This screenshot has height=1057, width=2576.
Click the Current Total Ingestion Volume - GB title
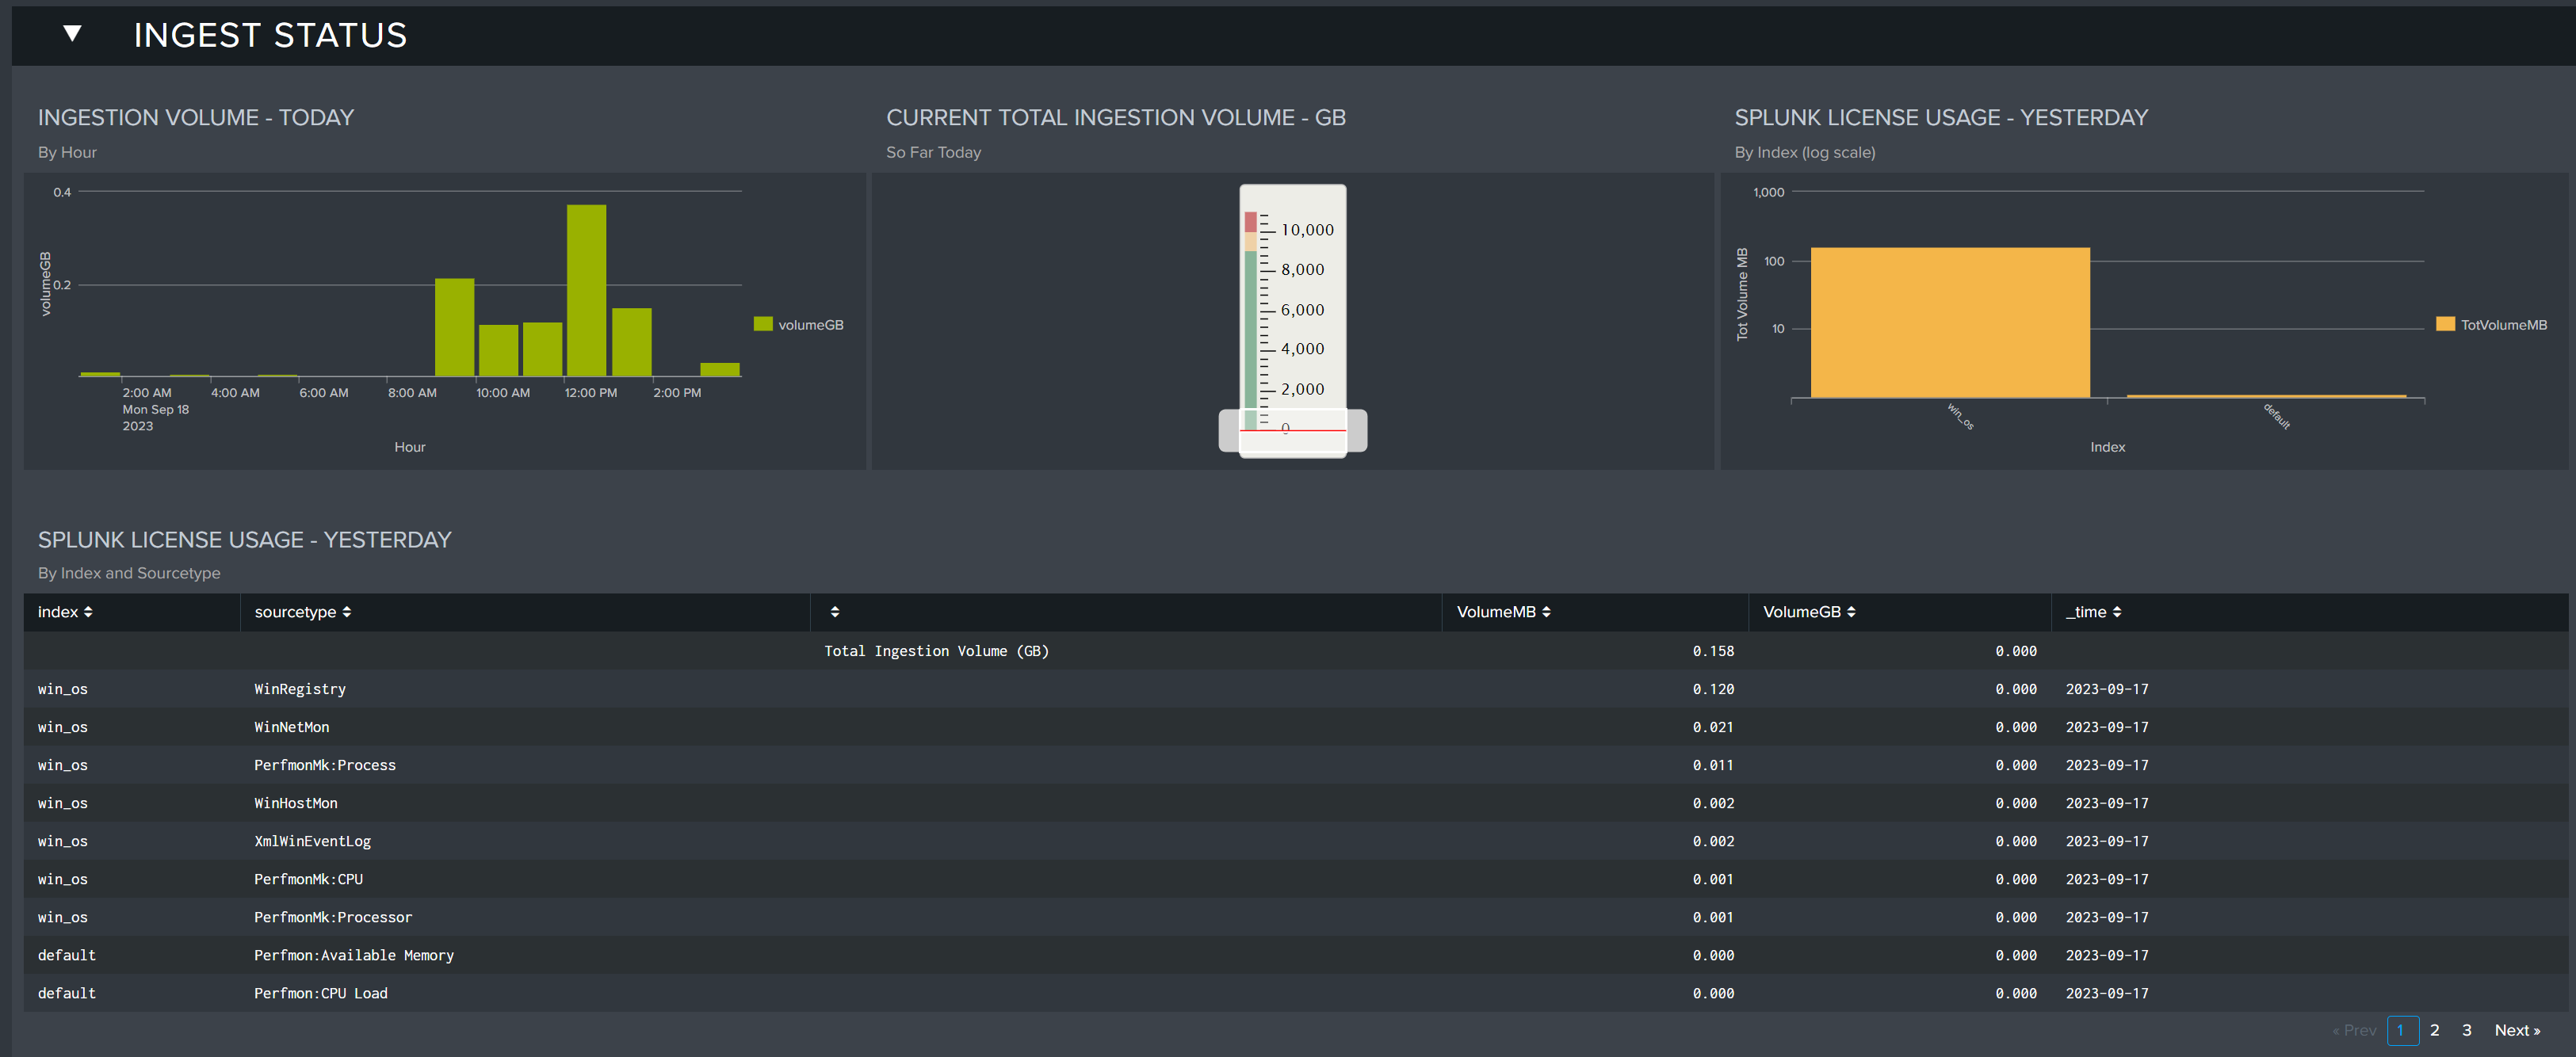point(1116,117)
